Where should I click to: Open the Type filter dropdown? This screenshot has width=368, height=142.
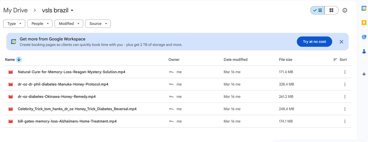[x=14, y=24]
